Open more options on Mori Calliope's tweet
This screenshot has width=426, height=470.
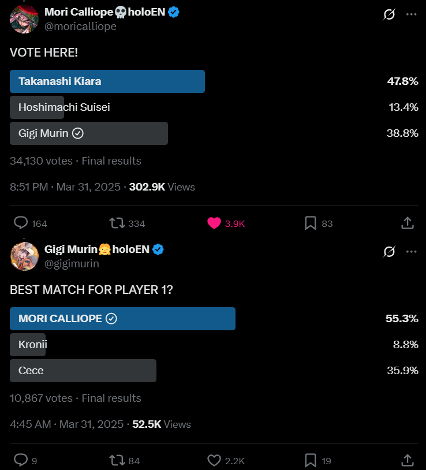pos(411,14)
